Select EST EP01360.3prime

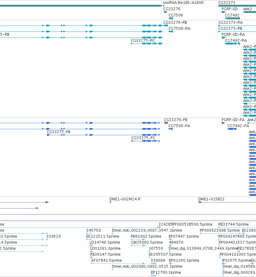point(184,260)
